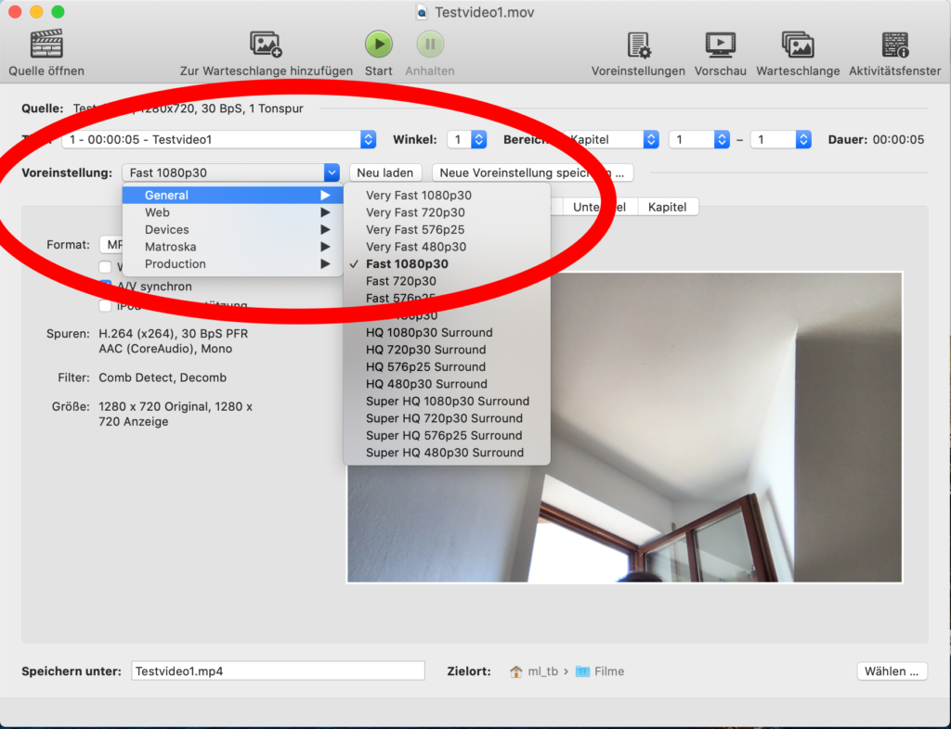Show the Warteschlange queue icon

(797, 45)
